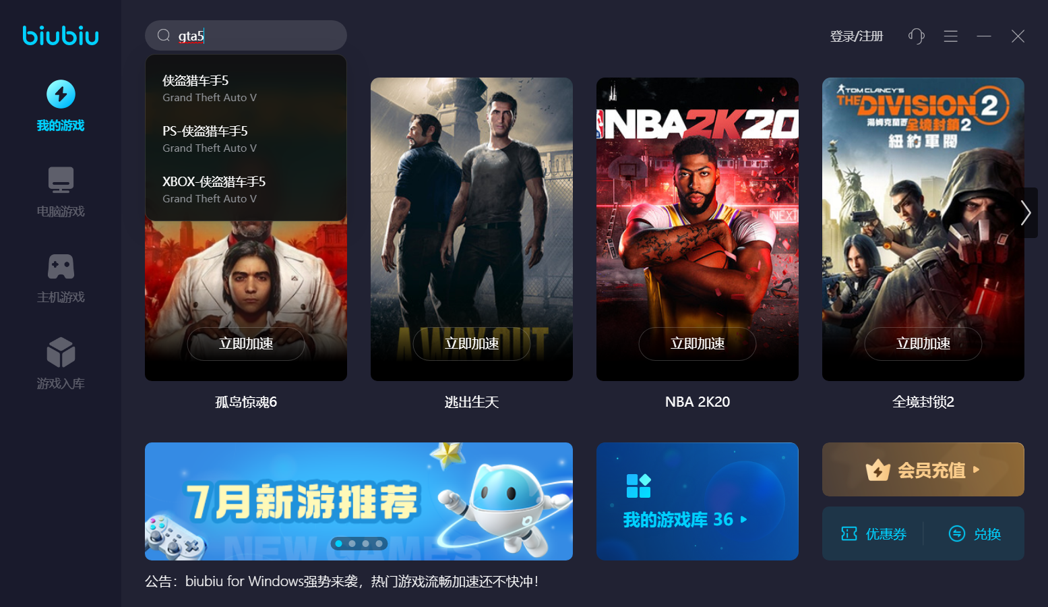
Task: Select second banner carousel dot
Action: 352,544
